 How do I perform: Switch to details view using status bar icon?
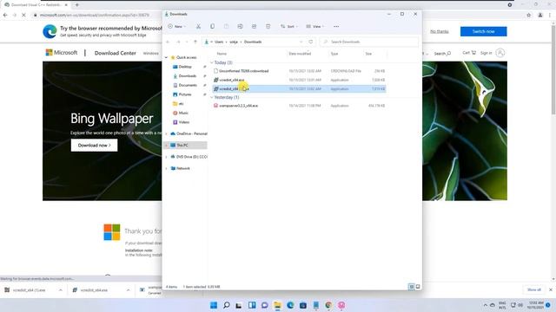click(x=411, y=287)
